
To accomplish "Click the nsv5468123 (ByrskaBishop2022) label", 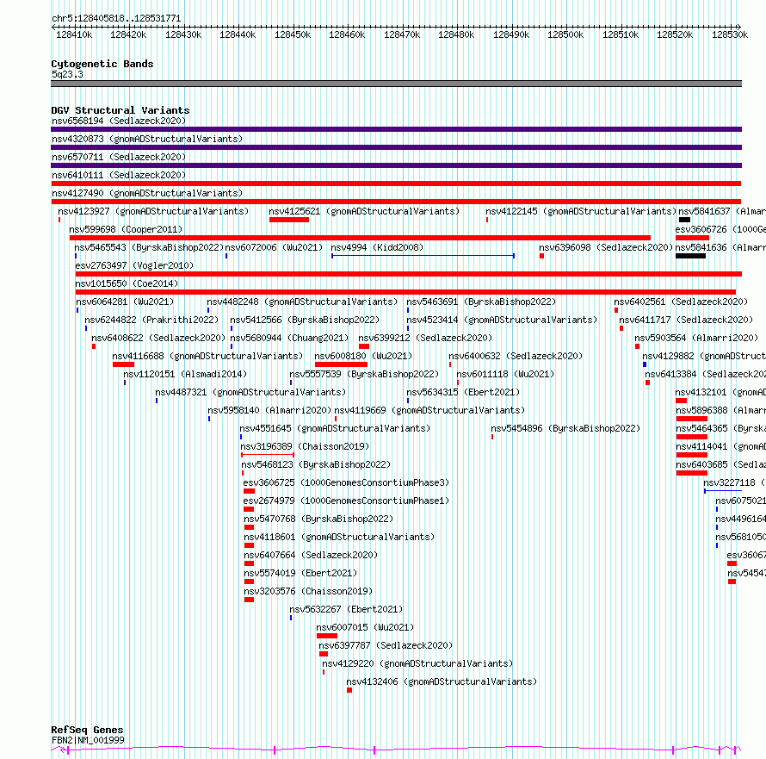I will pos(316,464).
